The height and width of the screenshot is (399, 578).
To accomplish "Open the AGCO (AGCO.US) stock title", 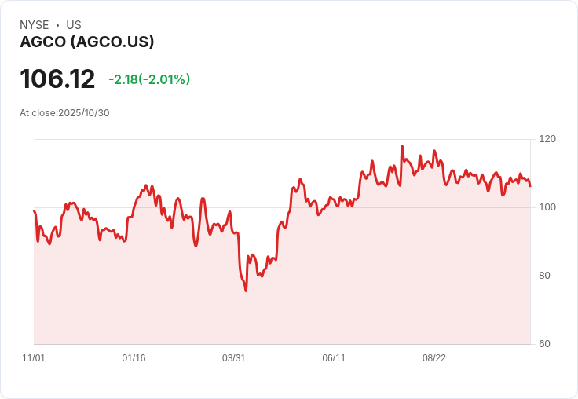I will coord(87,42).
